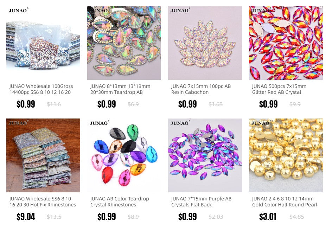Click the JUNAO Wholesale 100Gross 14400pc title
The height and width of the screenshot is (237, 332).
tap(41, 89)
